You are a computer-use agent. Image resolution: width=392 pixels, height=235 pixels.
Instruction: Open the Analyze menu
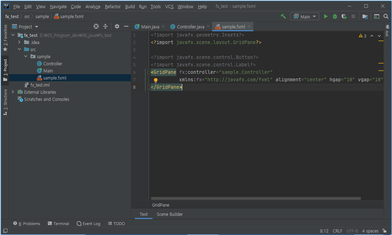[93, 6]
